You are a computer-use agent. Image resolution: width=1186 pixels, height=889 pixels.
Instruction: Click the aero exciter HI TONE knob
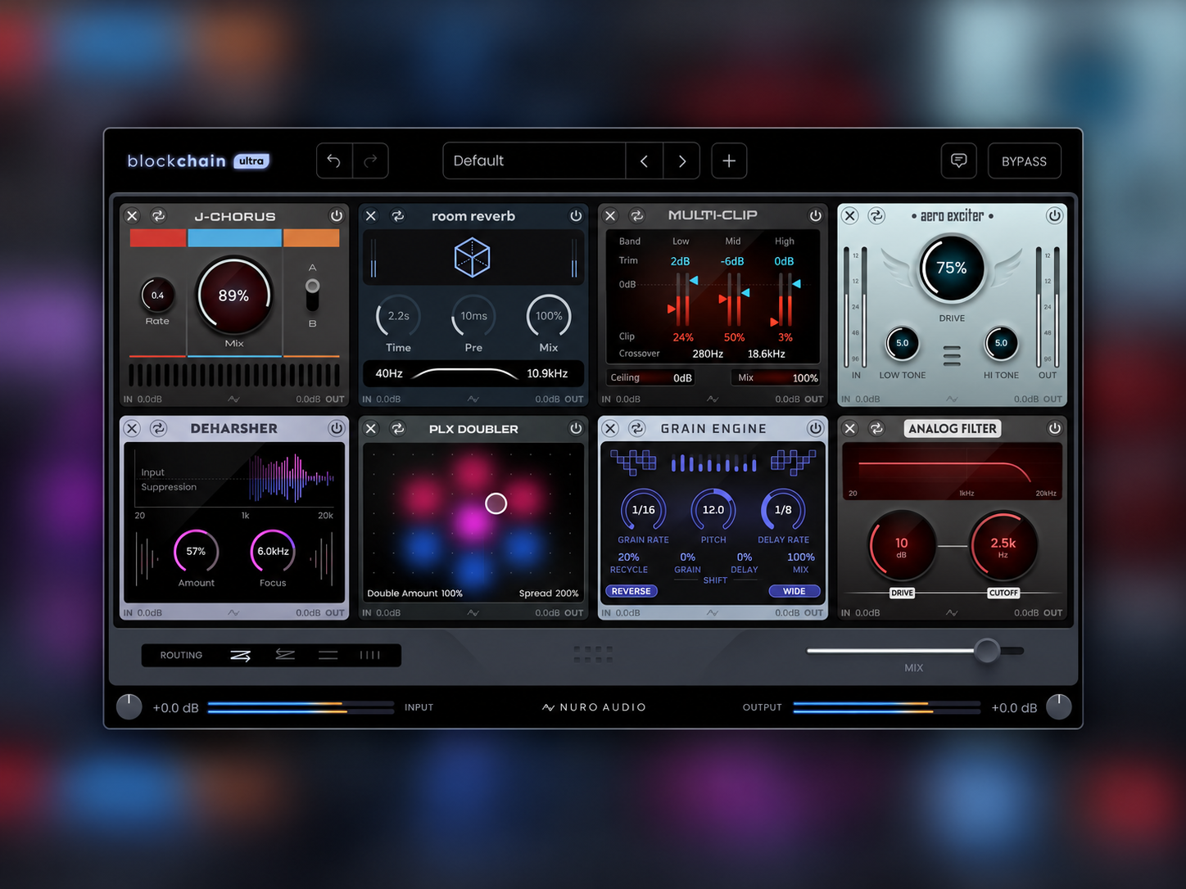click(x=1001, y=343)
